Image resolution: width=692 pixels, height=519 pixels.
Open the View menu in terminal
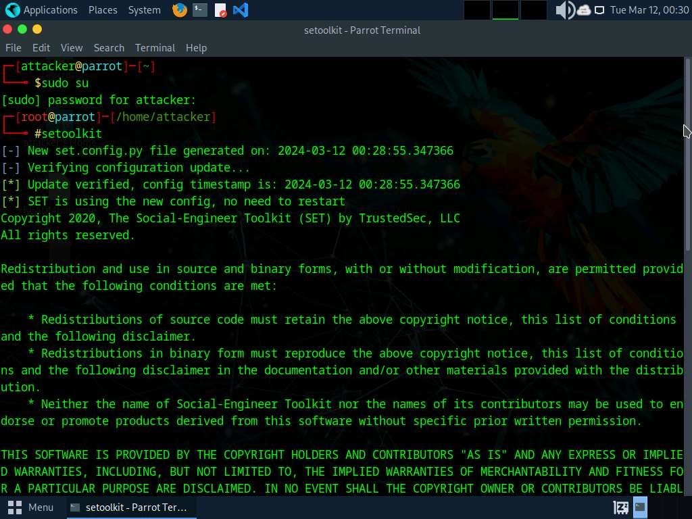click(72, 48)
